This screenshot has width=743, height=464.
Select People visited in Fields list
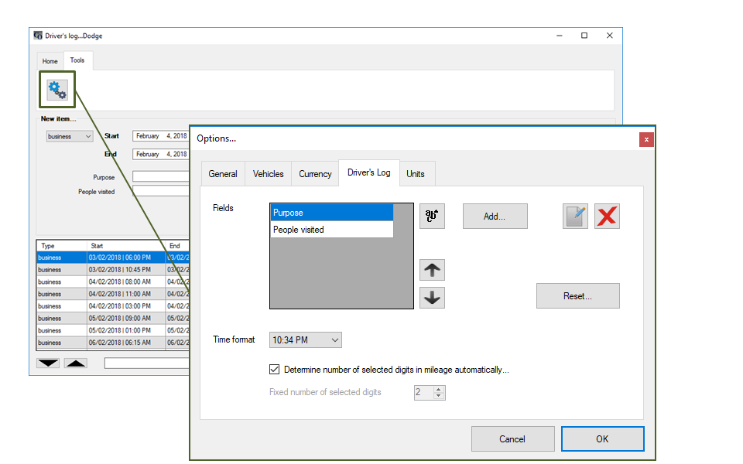(x=331, y=230)
